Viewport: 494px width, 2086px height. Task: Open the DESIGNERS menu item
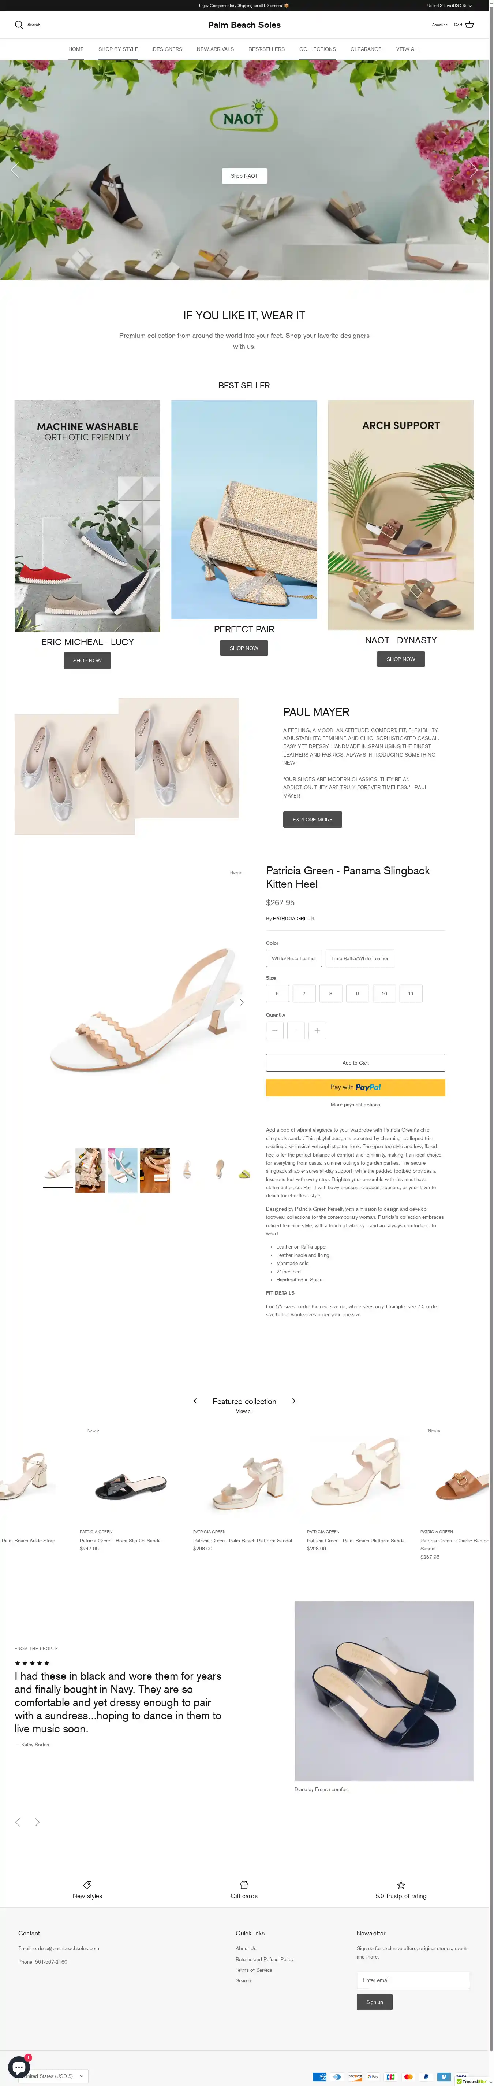coord(167,49)
